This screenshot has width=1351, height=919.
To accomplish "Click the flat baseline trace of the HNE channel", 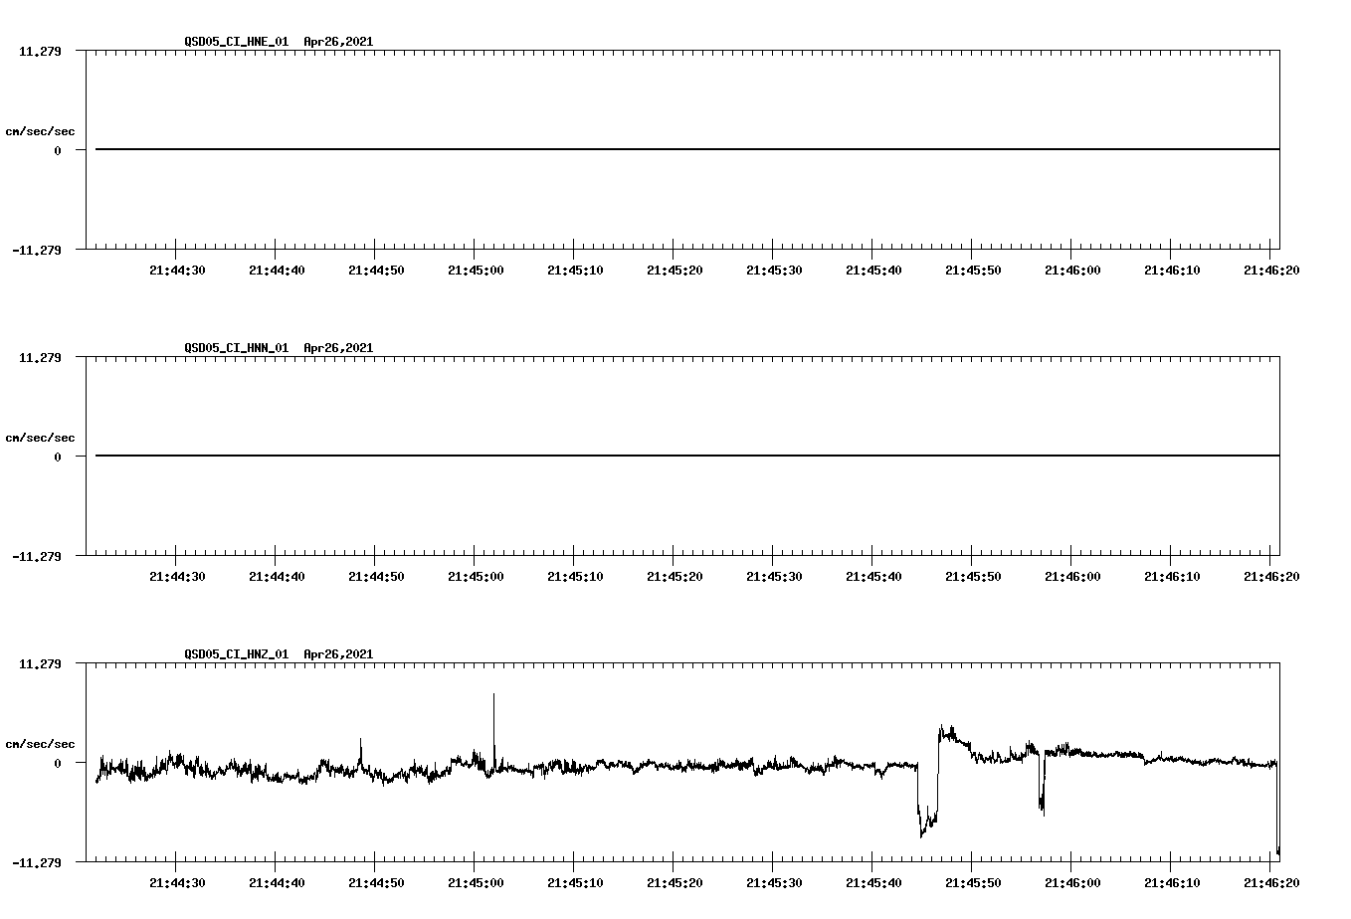I will coord(597,148).
